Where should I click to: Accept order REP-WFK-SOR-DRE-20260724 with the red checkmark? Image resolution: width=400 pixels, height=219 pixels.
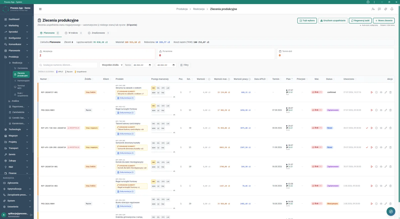pyautogui.click(x=367, y=147)
